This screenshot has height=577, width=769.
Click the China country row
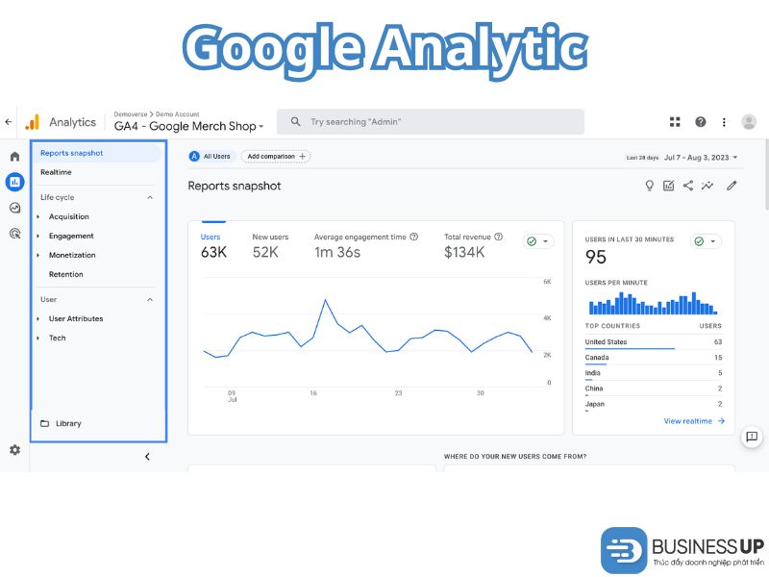pyautogui.click(x=654, y=389)
